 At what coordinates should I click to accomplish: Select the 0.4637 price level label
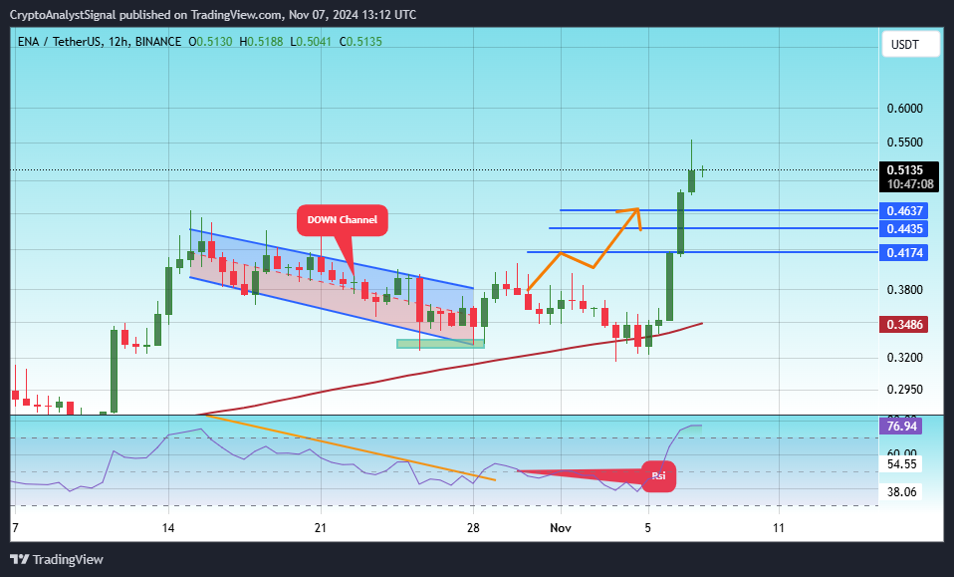pos(904,211)
